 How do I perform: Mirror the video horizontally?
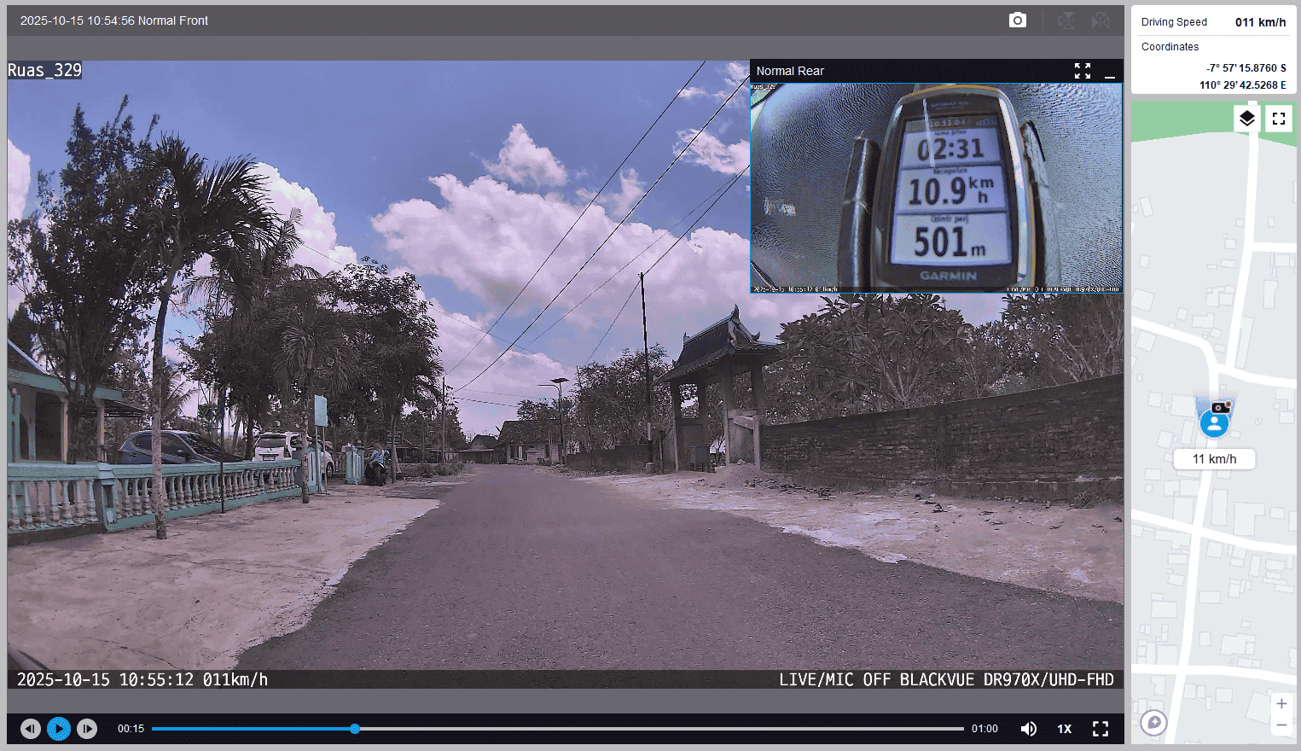(1101, 20)
